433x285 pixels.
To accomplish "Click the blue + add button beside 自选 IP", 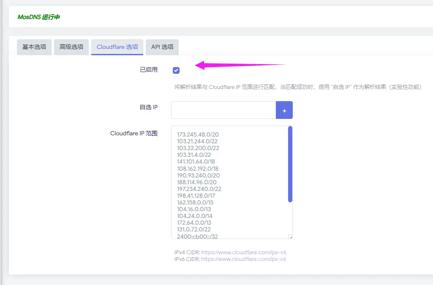I will [x=284, y=110].
